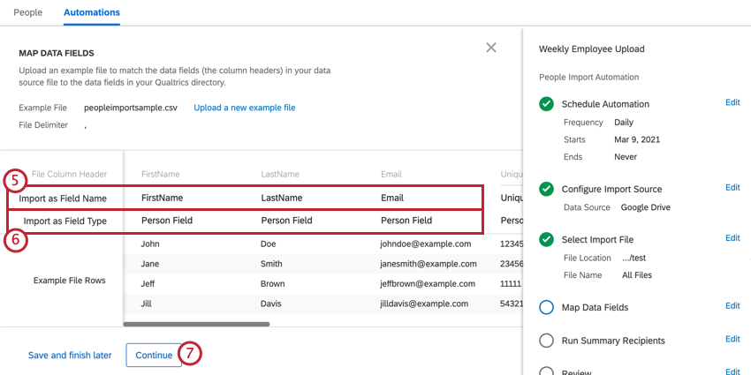
Task: Click the Davis last name cell
Action: coord(271,304)
